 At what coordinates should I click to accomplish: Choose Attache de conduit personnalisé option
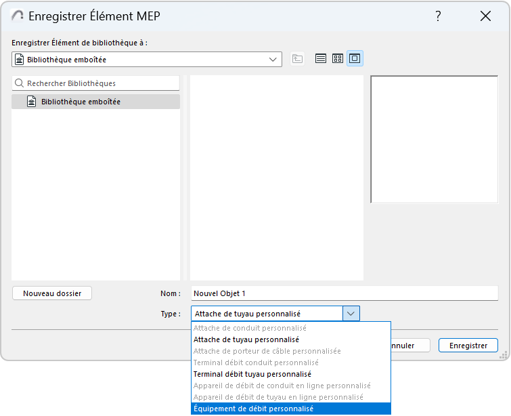click(291, 328)
